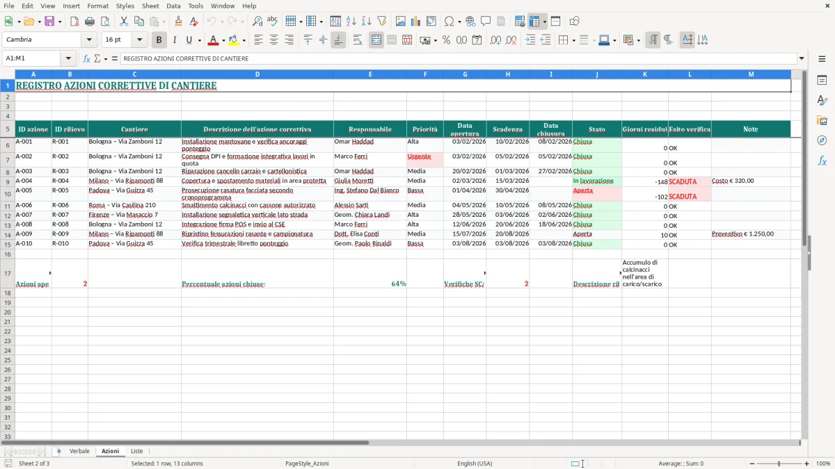Click the Spelling check icon
Viewport: 835px width, 469px height.
point(273,22)
